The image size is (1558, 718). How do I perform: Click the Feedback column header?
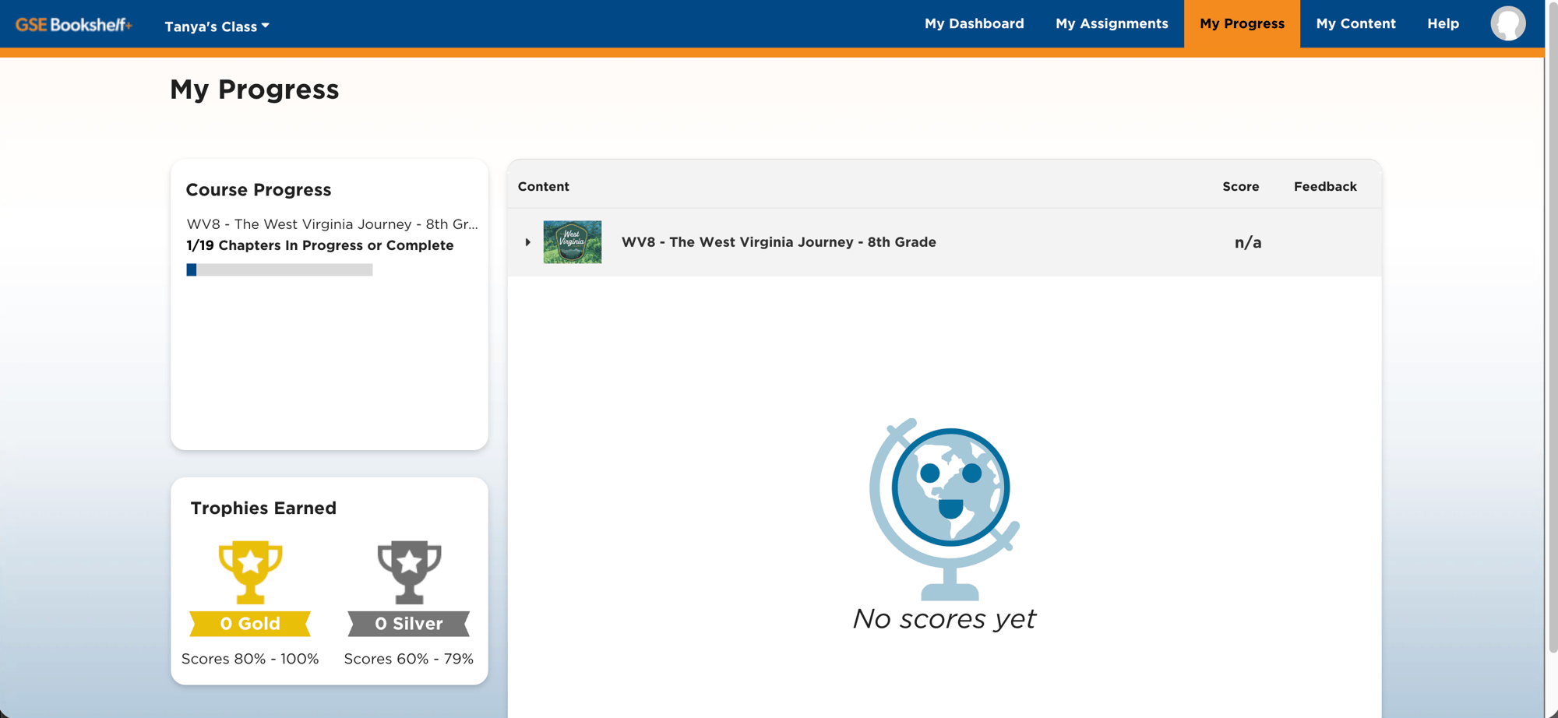(x=1325, y=186)
